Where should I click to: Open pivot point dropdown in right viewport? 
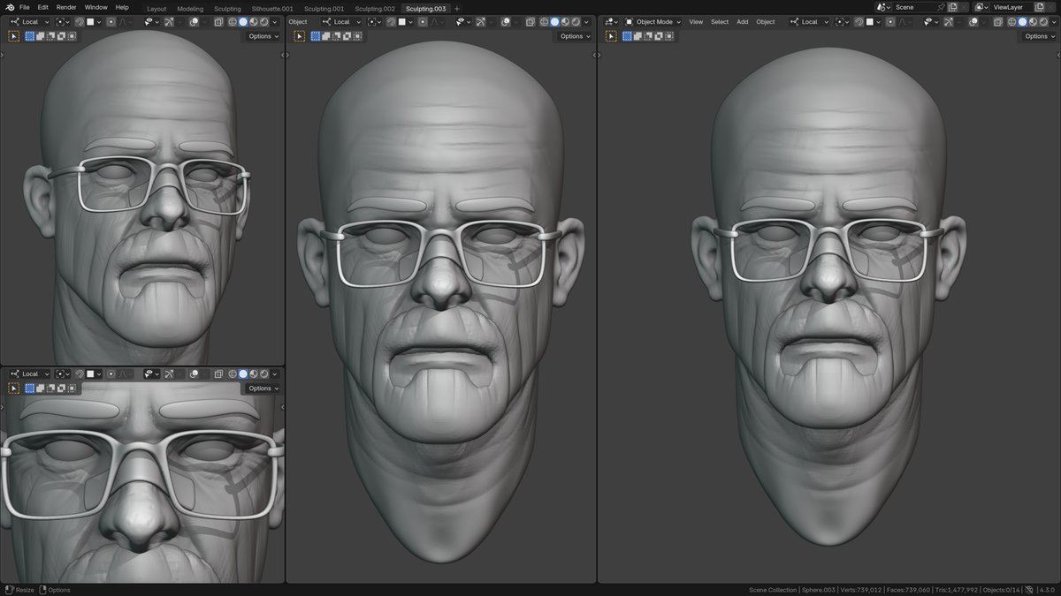coord(843,22)
